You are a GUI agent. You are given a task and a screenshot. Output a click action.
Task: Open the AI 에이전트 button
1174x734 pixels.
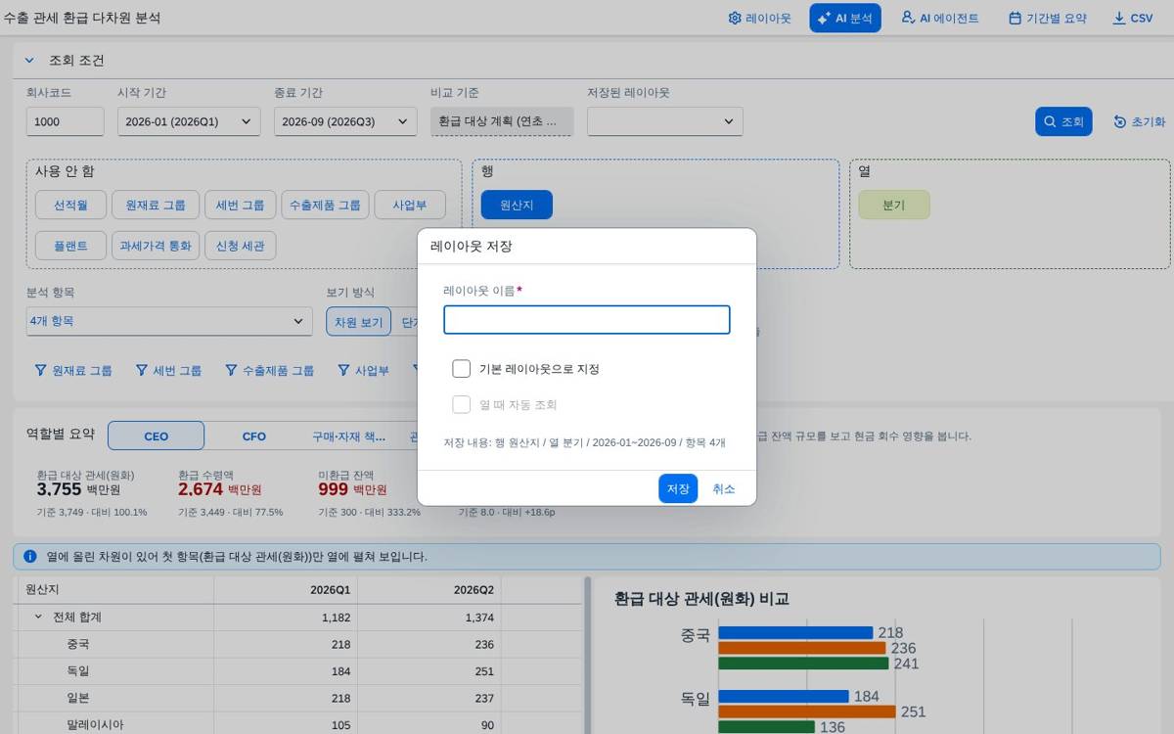pyautogui.click(x=940, y=18)
